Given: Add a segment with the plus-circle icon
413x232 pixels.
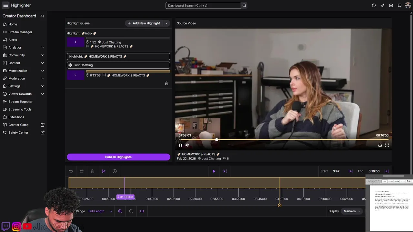Looking at the screenshot, I should pyautogui.click(x=115, y=171).
